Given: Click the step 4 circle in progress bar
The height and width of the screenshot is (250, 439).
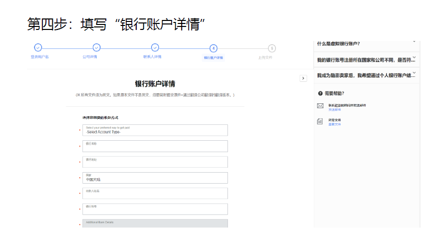Looking at the screenshot, I should pyautogui.click(x=214, y=48).
